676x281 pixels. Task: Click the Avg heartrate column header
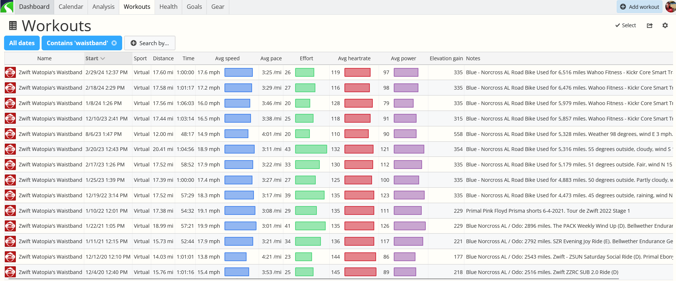click(x=354, y=58)
